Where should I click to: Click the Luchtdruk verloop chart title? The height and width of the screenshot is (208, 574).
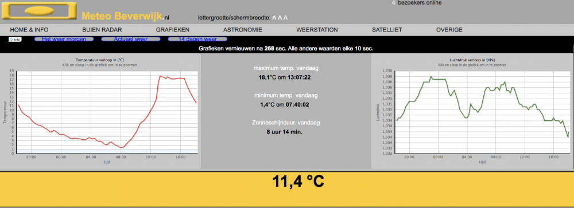point(472,60)
